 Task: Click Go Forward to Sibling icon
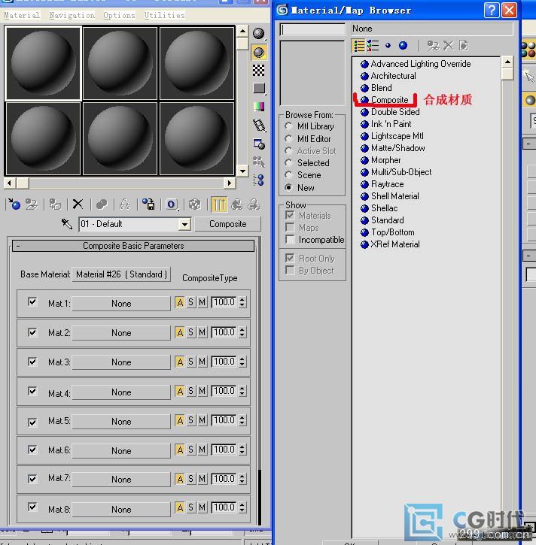254,204
